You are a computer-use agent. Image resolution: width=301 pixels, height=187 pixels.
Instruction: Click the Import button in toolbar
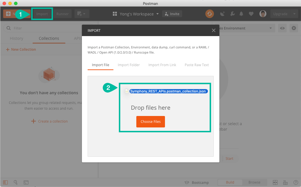coord(42,14)
